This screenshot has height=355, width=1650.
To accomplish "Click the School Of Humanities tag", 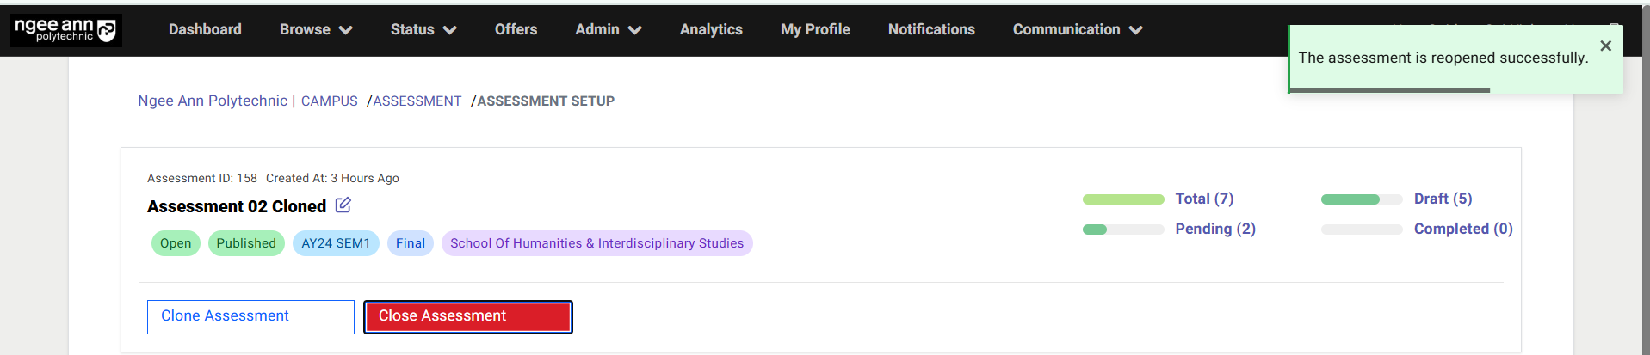I will pos(596,243).
